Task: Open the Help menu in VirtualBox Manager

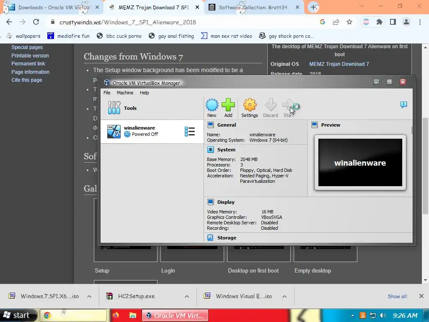Action: 145,93
